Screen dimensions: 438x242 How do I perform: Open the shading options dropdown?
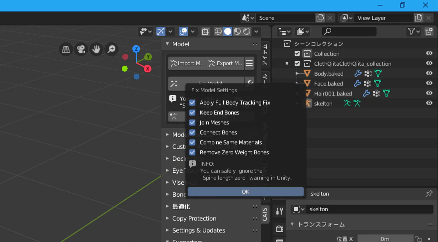pos(256,31)
